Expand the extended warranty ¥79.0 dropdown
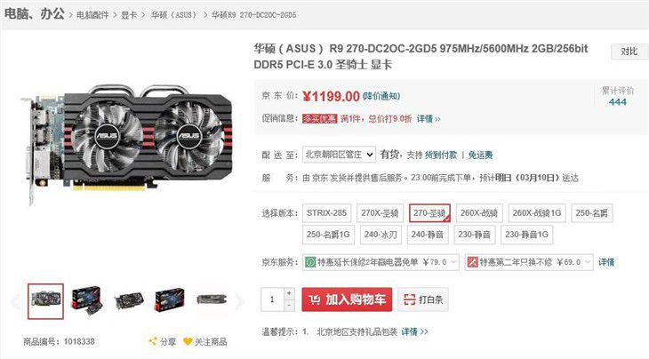 pyautogui.click(x=381, y=262)
